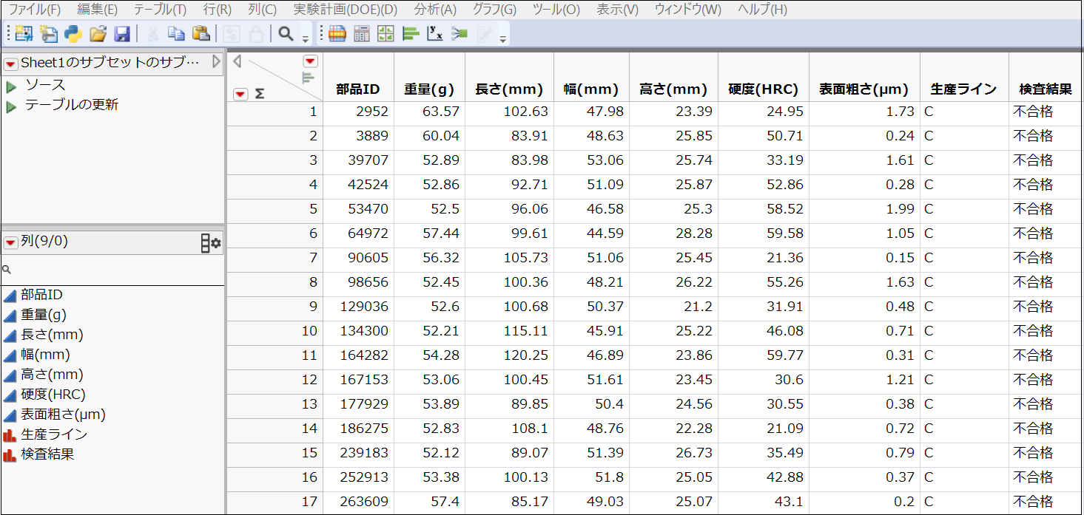This screenshot has width=1084, height=515.
Task: Open the columns red triangle in table corner
Action: pos(311,61)
